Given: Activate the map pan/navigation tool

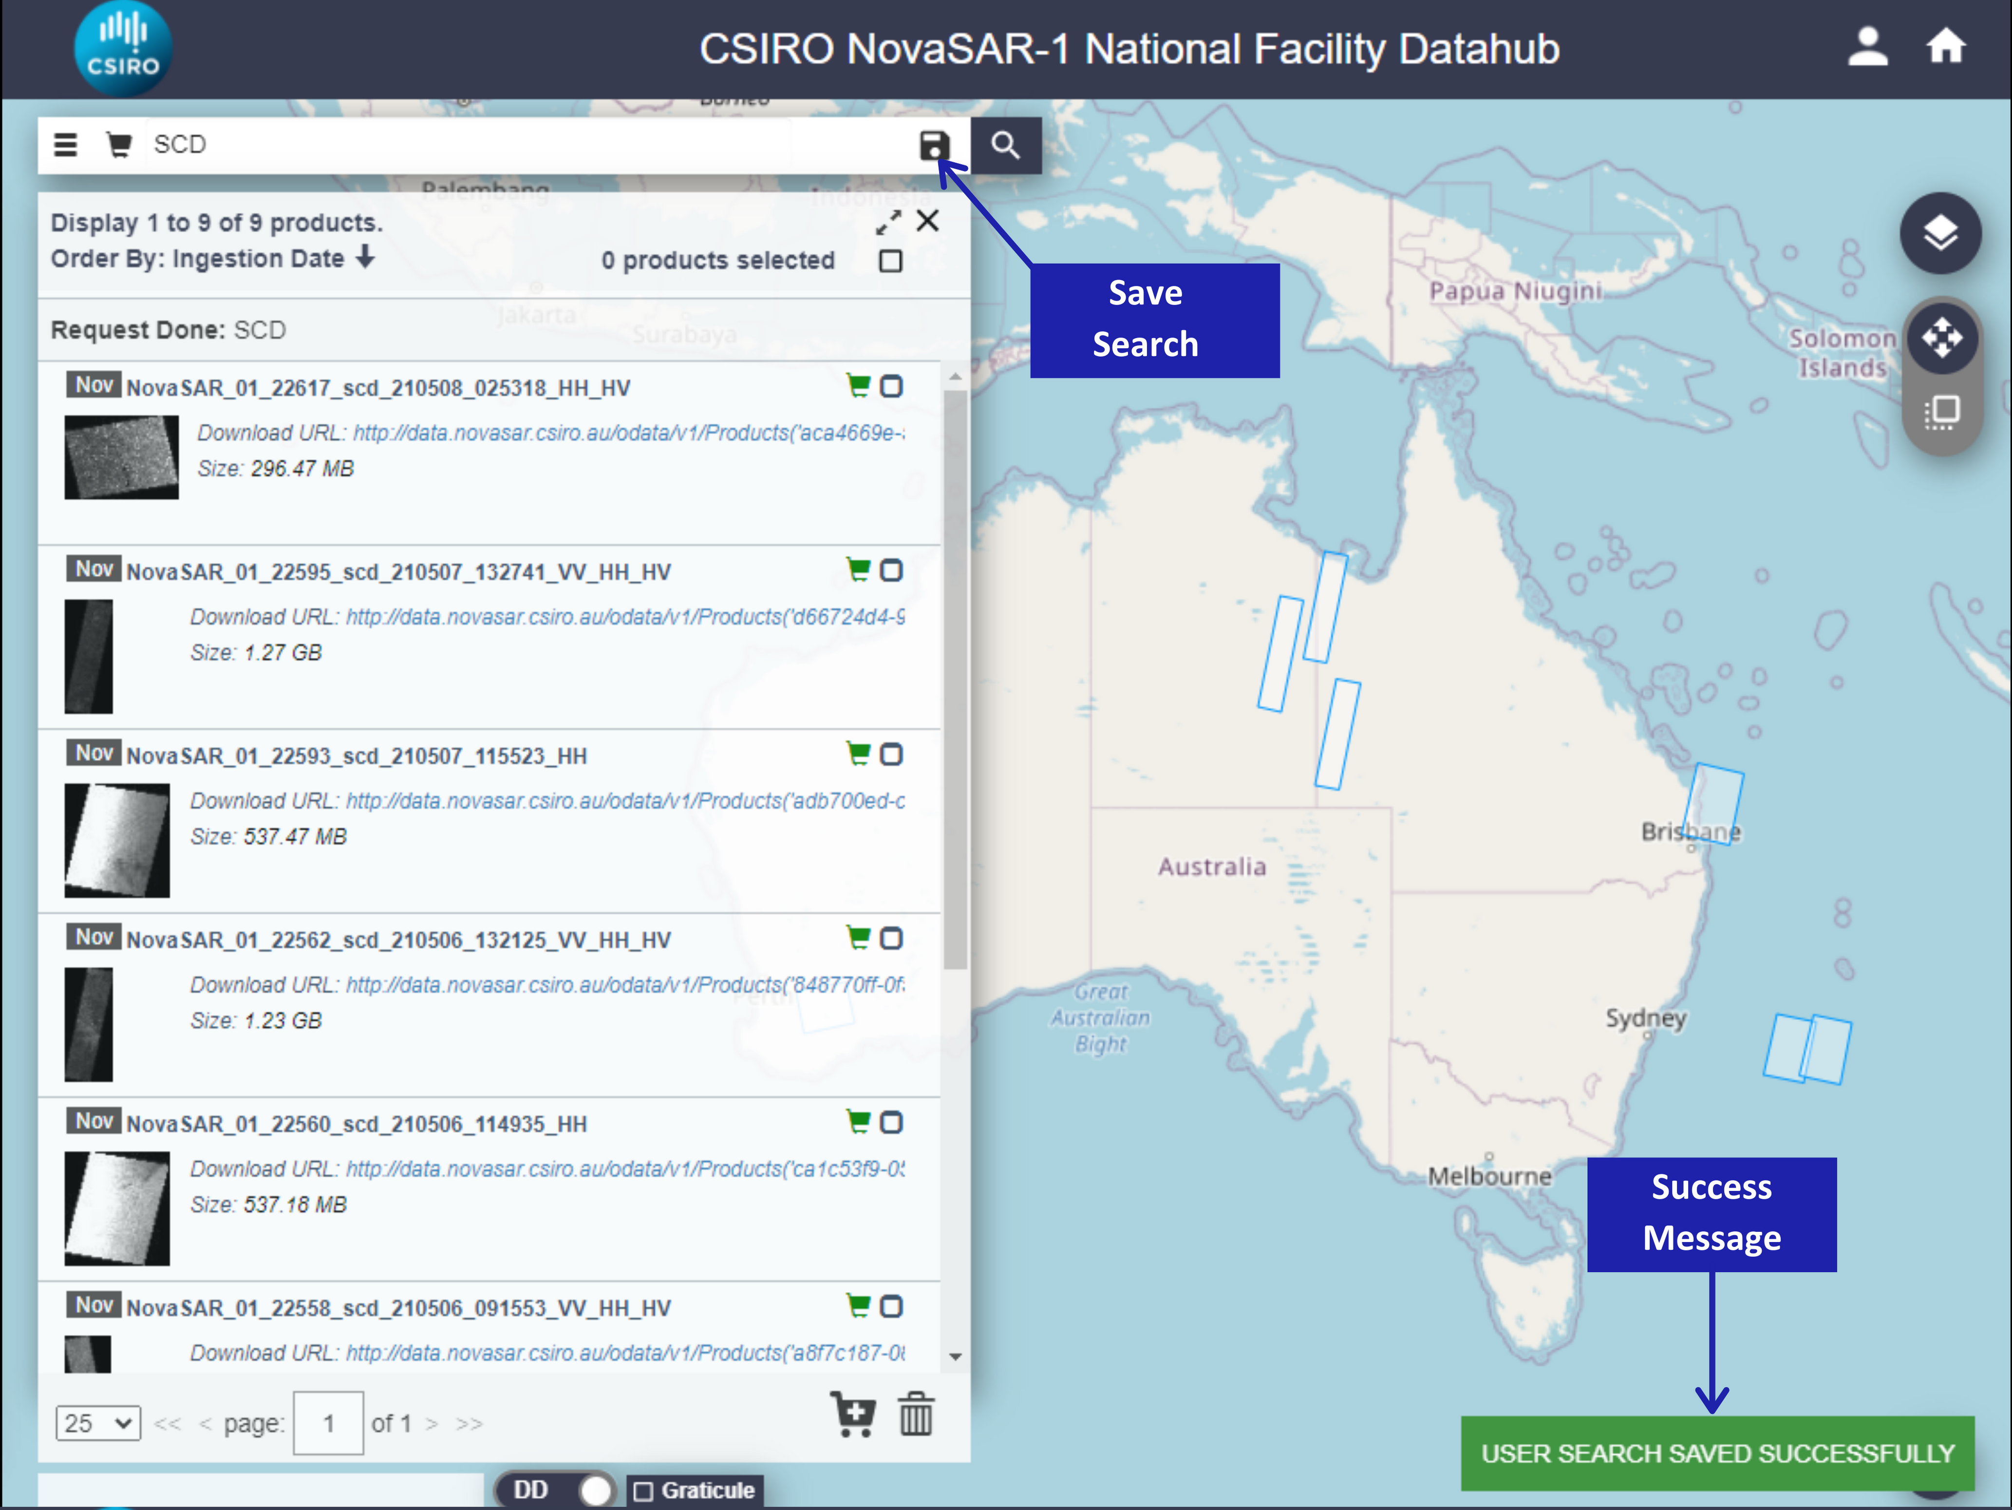Looking at the screenshot, I should coord(1942,338).
